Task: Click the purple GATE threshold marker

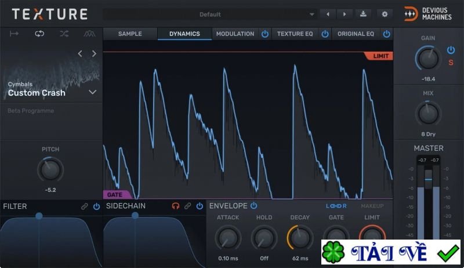Action: [x=115, y=195]
